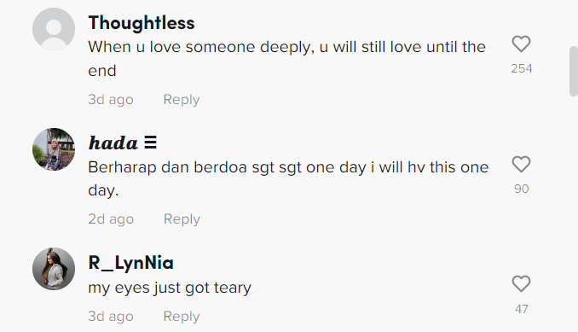Screen dimensions: 578x332
Task: Reply to Thoughtless's comment
Action: 182,99
